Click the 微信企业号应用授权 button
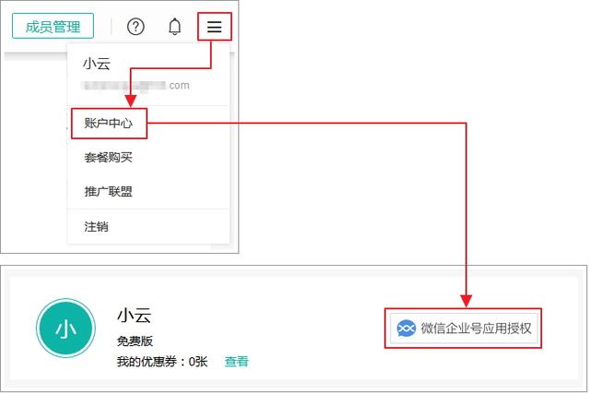This screenshot has width=590, height=394. 464,328
